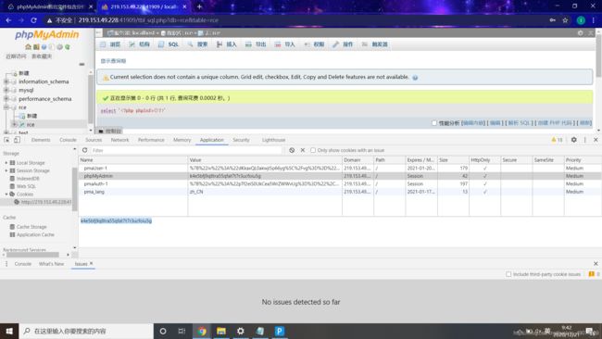Click the cookie Filter input field
Screen dimensions: 602x339
(186, 150)
